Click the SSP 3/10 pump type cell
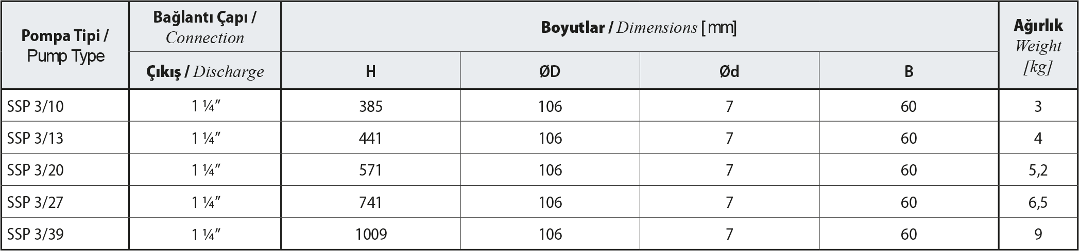 tap(65, 106)
